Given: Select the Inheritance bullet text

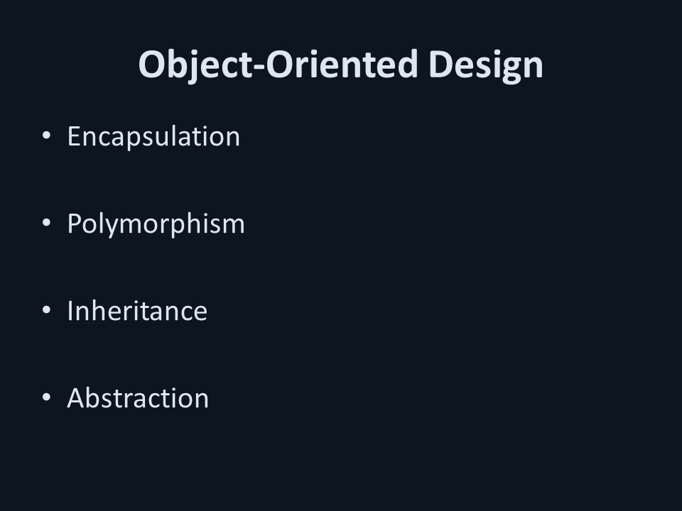Looking at the screenshot, I should coord(137,311).
